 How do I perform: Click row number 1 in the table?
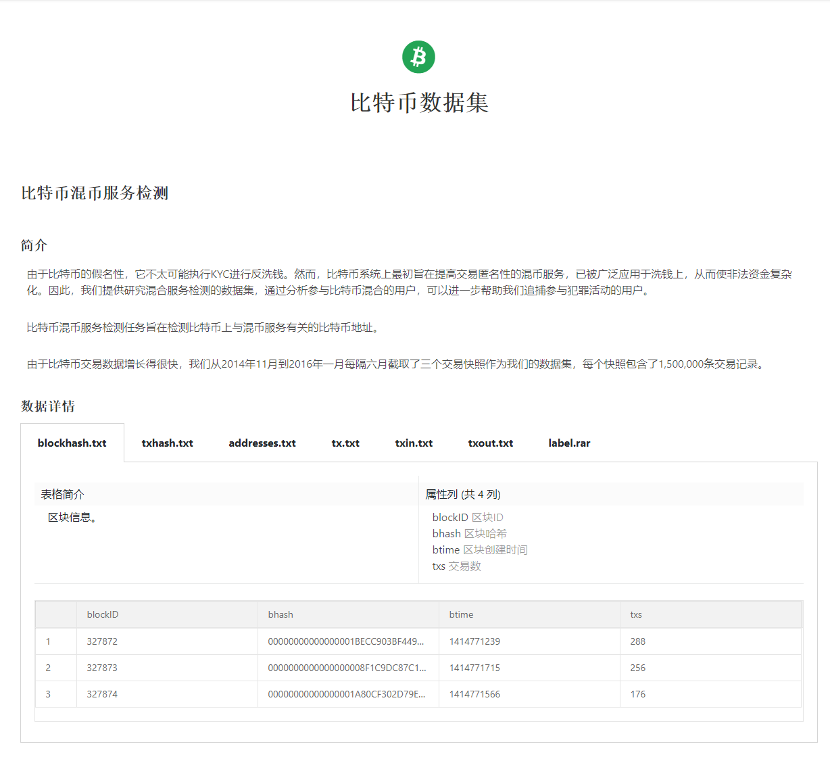tap(47, 641)
